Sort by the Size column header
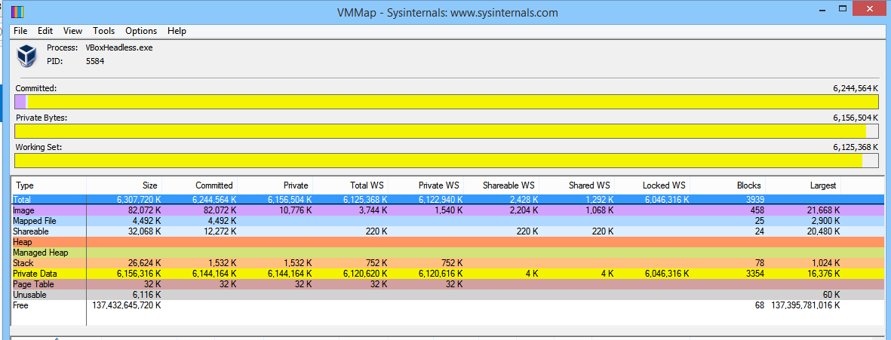This screenshot has height=340, width=891. (x=124, y=185)
